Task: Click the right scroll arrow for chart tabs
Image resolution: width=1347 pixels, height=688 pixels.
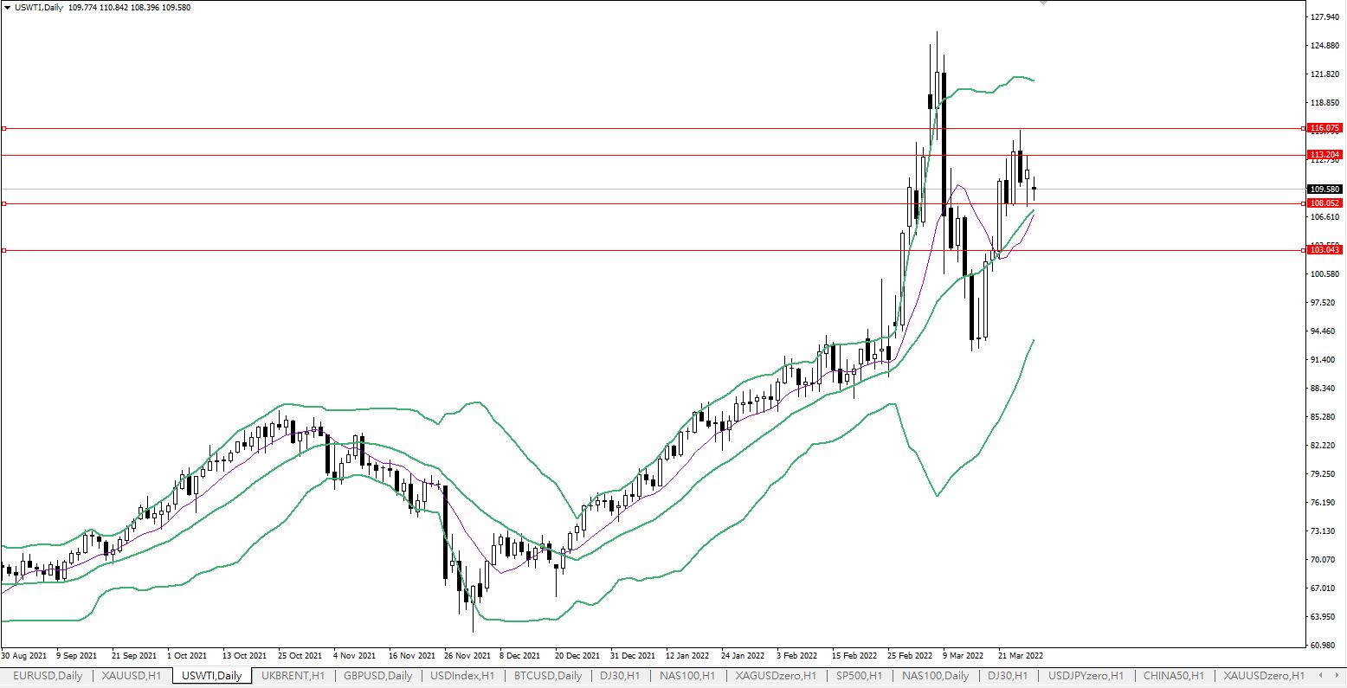Action: click(1336, 675)
